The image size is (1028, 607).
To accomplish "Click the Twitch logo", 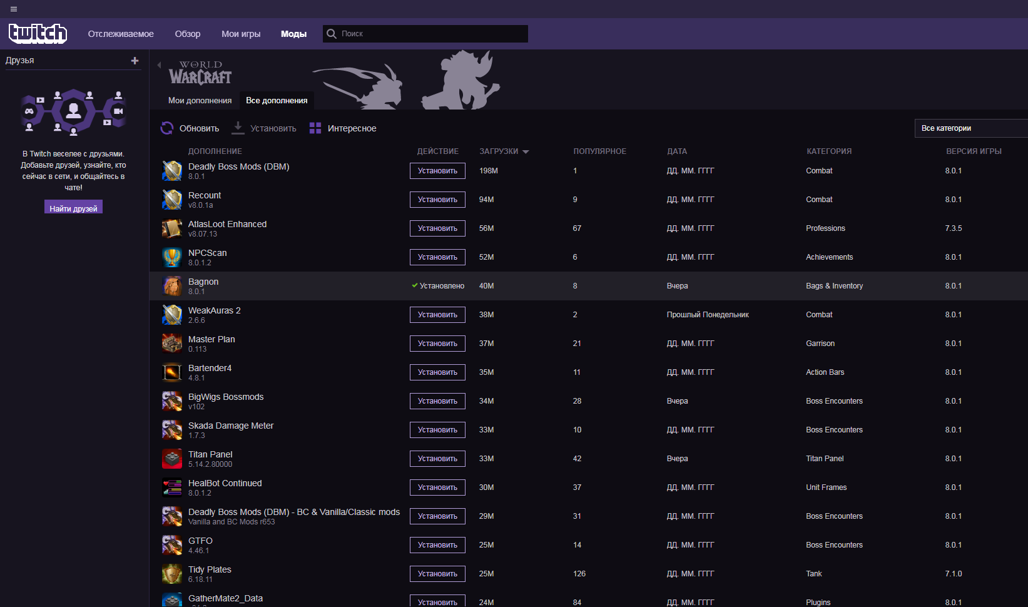I will coord(38,33).
